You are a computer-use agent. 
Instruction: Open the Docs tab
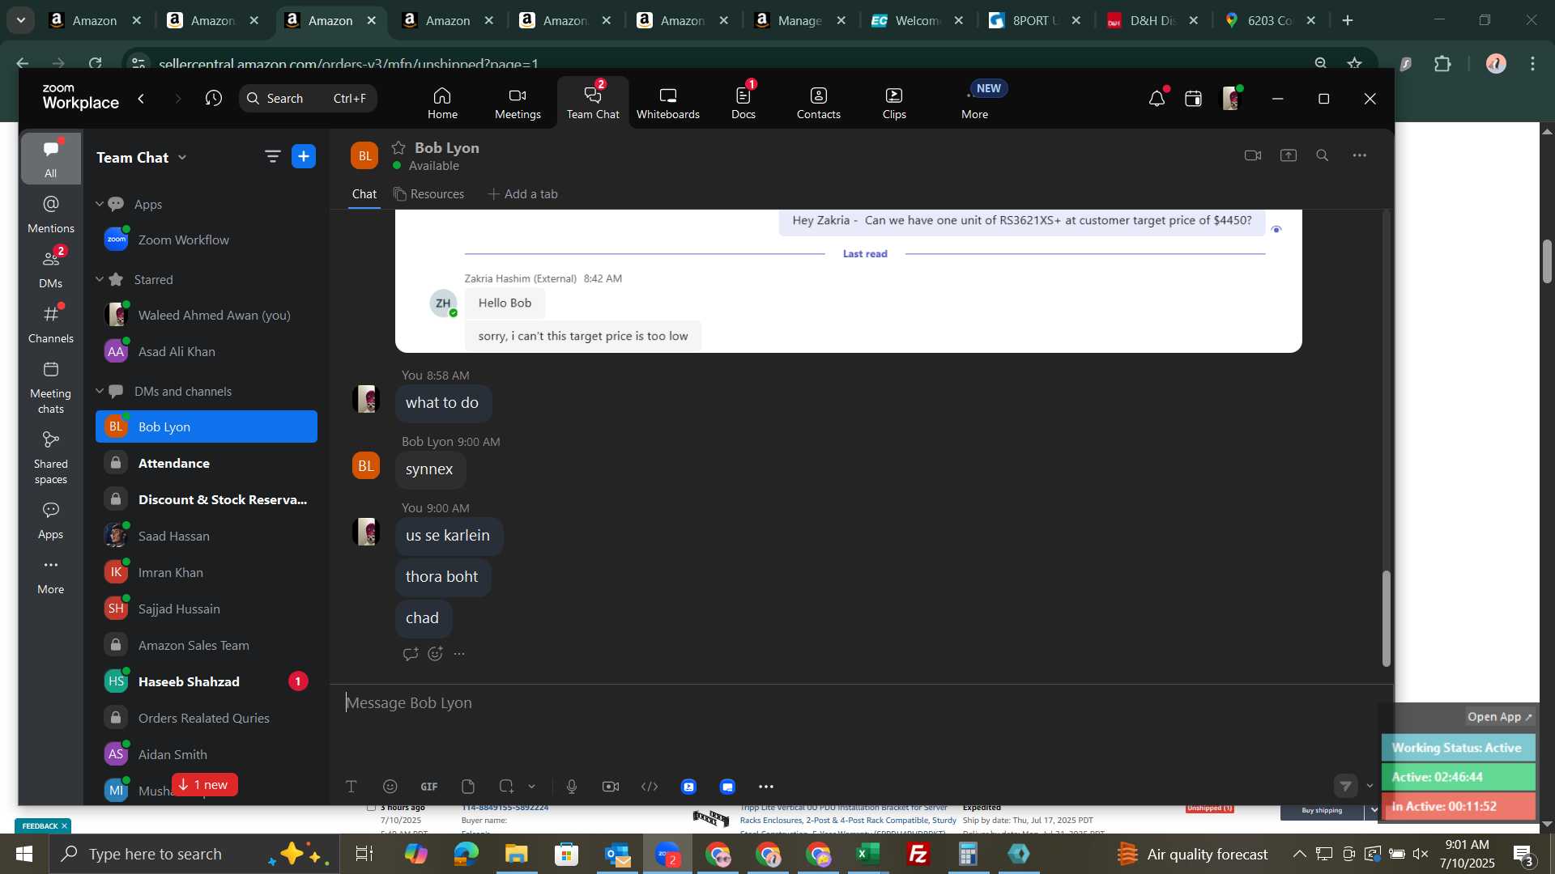click(x=743, y=103)
